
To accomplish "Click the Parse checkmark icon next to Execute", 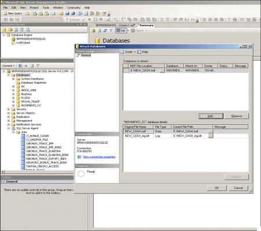I will coord(83,20).
